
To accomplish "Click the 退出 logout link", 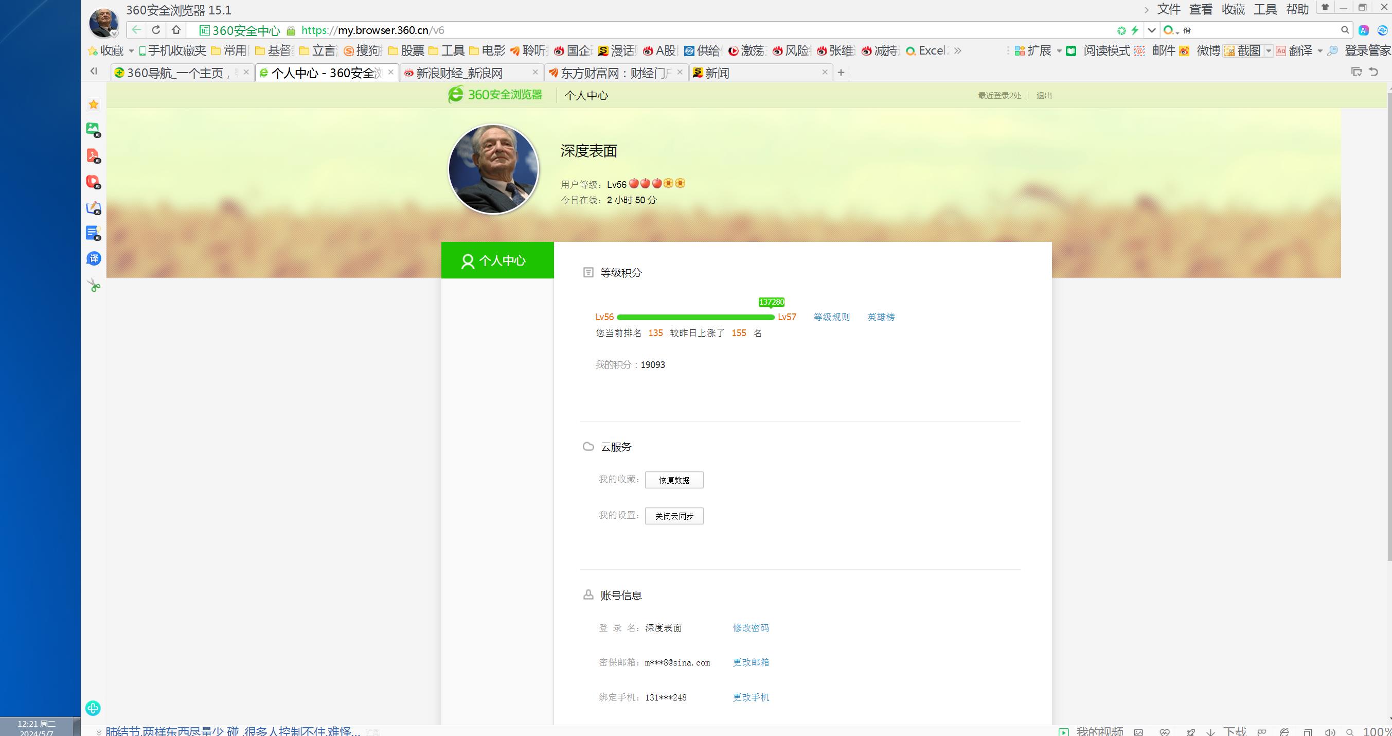I will (1044, 96).
